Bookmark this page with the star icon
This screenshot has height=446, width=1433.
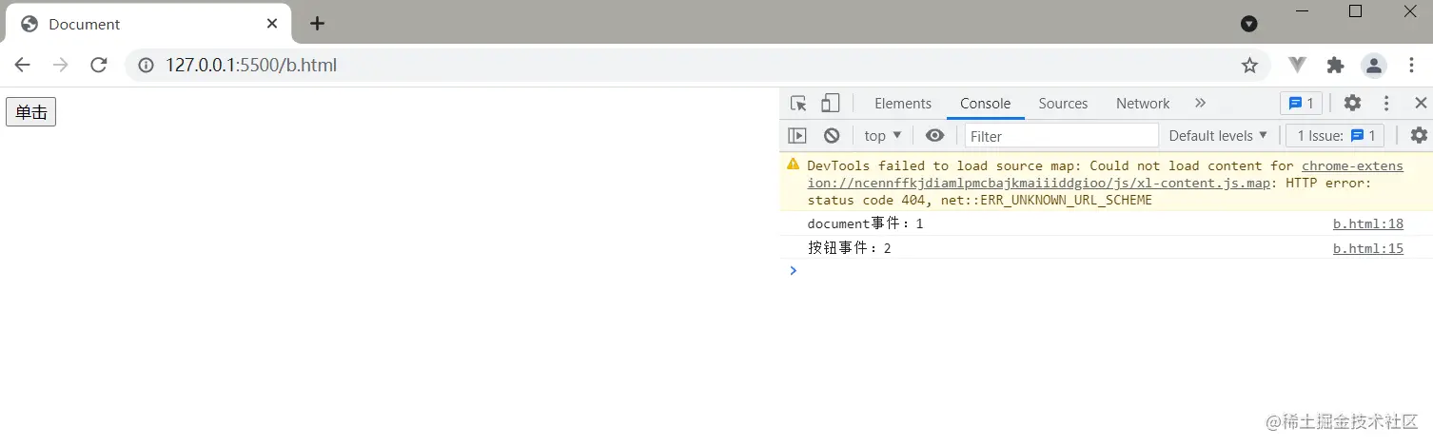1249,66
